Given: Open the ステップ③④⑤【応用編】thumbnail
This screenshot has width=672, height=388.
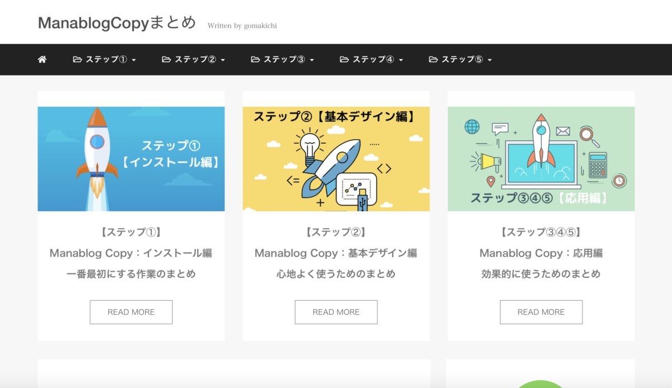Looking at the screenshot, I should point(541,159).
